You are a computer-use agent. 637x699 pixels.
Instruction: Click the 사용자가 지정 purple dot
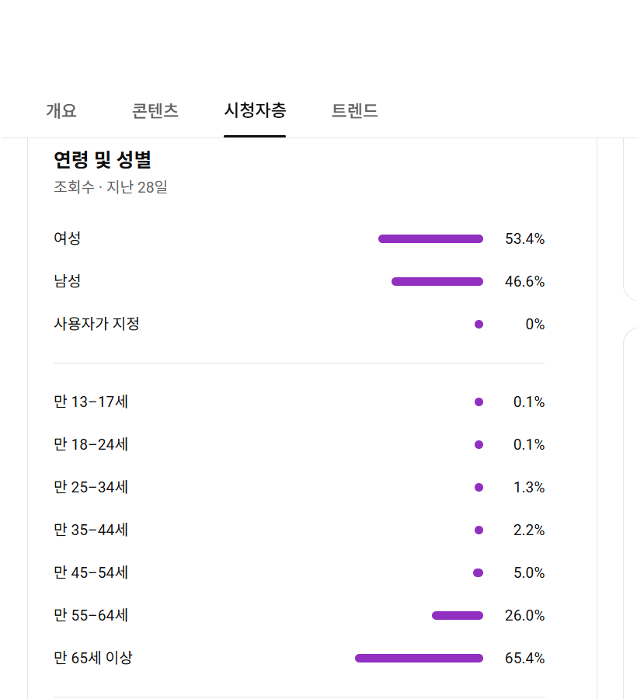click(479, 324)
